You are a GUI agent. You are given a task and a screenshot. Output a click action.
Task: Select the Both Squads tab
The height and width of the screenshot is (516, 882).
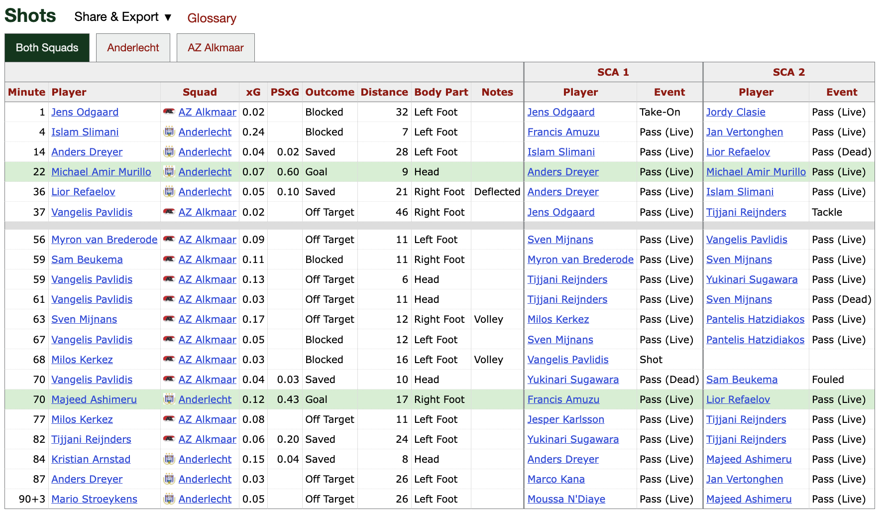tap(47, 48)
